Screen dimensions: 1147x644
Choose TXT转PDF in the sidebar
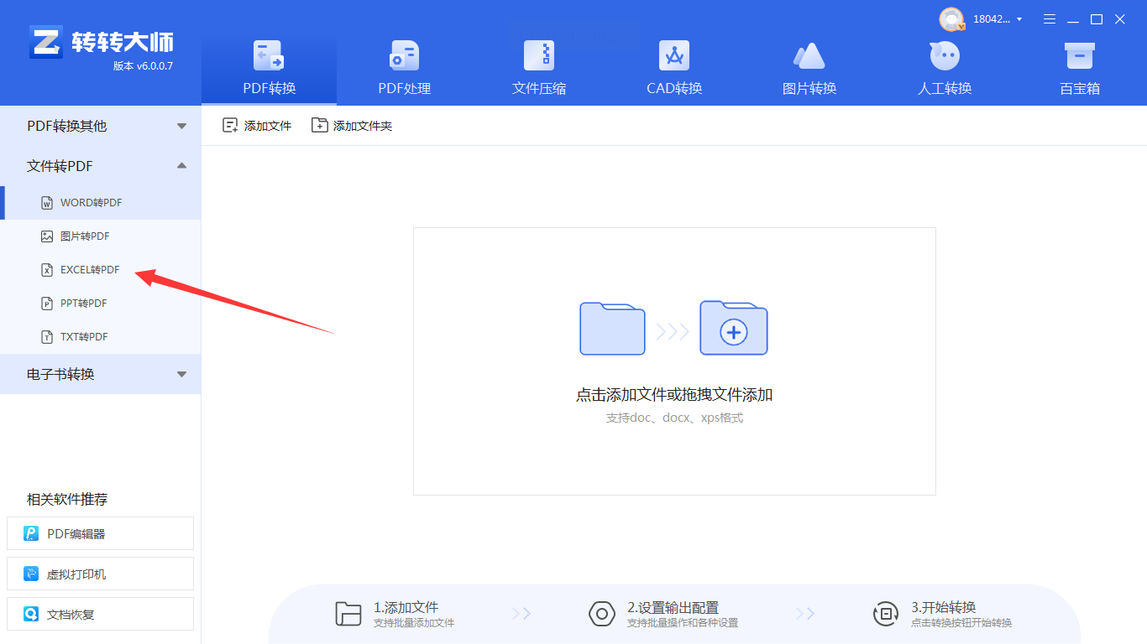[x=101, y=337]
